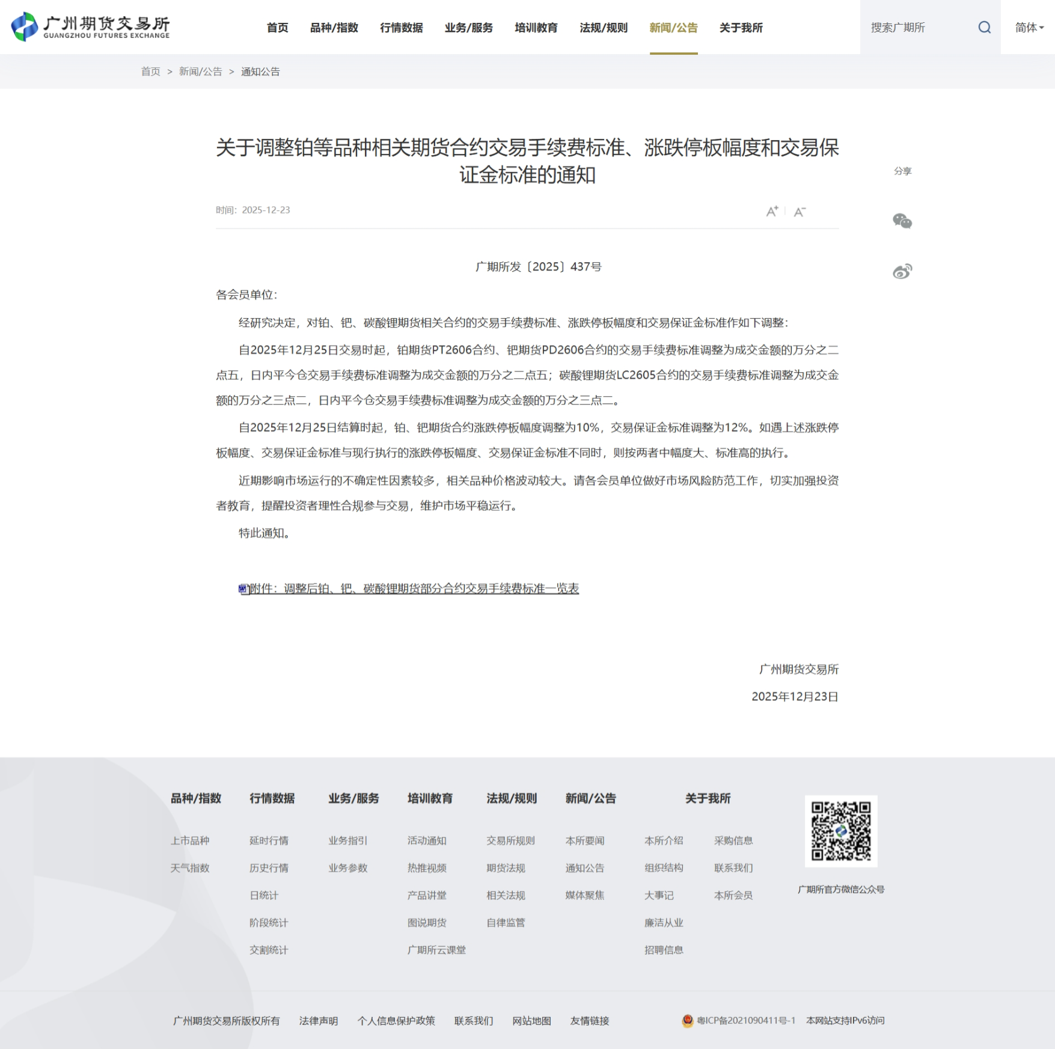Click the Word attachment file icon
This screenshot has height=1049, width=1055.
coord(243,589)
